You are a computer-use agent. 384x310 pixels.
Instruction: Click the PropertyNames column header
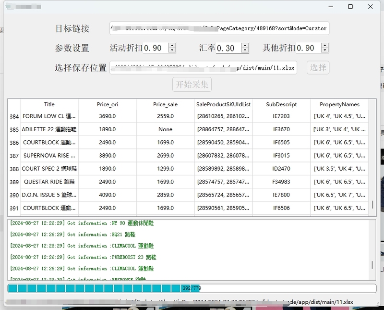[x=339, y=104]
